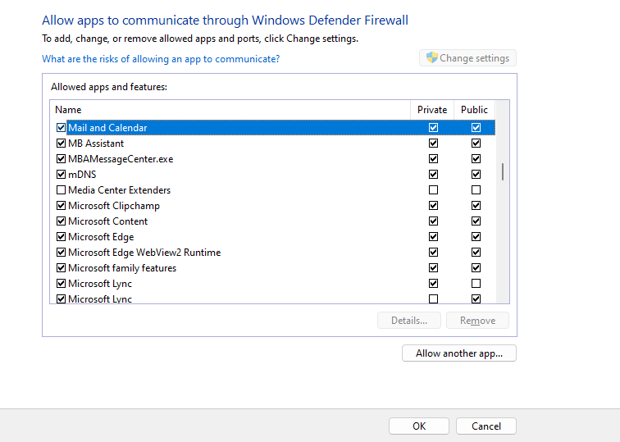Image resolution: width=620 pixels, height=442 pixels.
Task: Uncheck the Mail and Calendar name checkbox
Action: (x=61, y=128)
